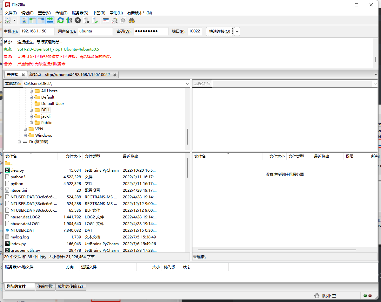Open the 编辑(E) menu
Viewport: 381px width, 302px height.
(27, 13)
